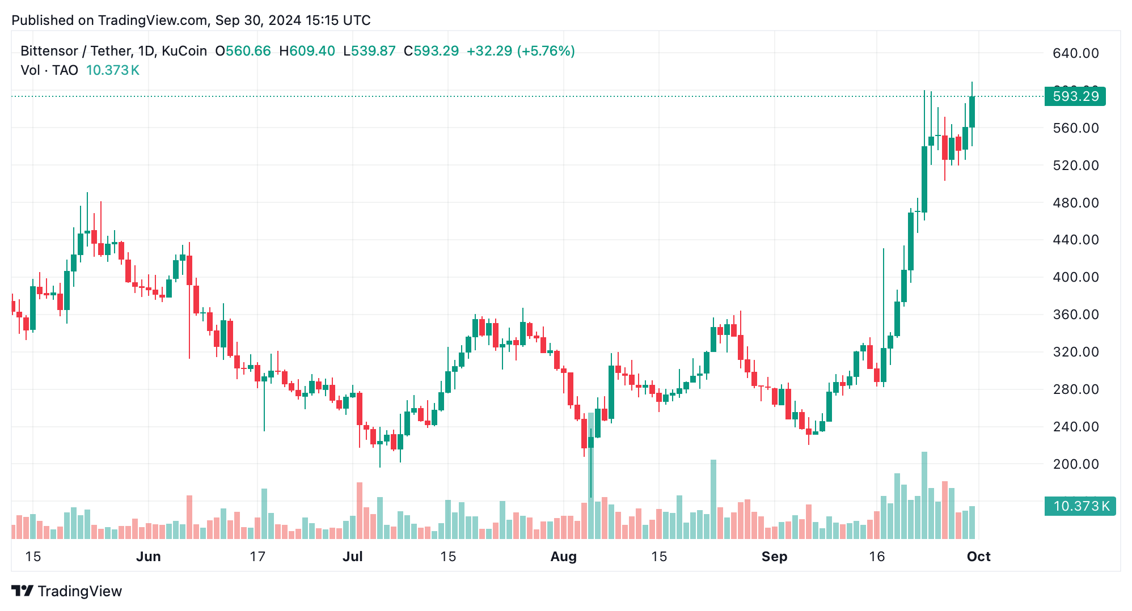Click the 280.00 price axis label

pos(1075,389)
